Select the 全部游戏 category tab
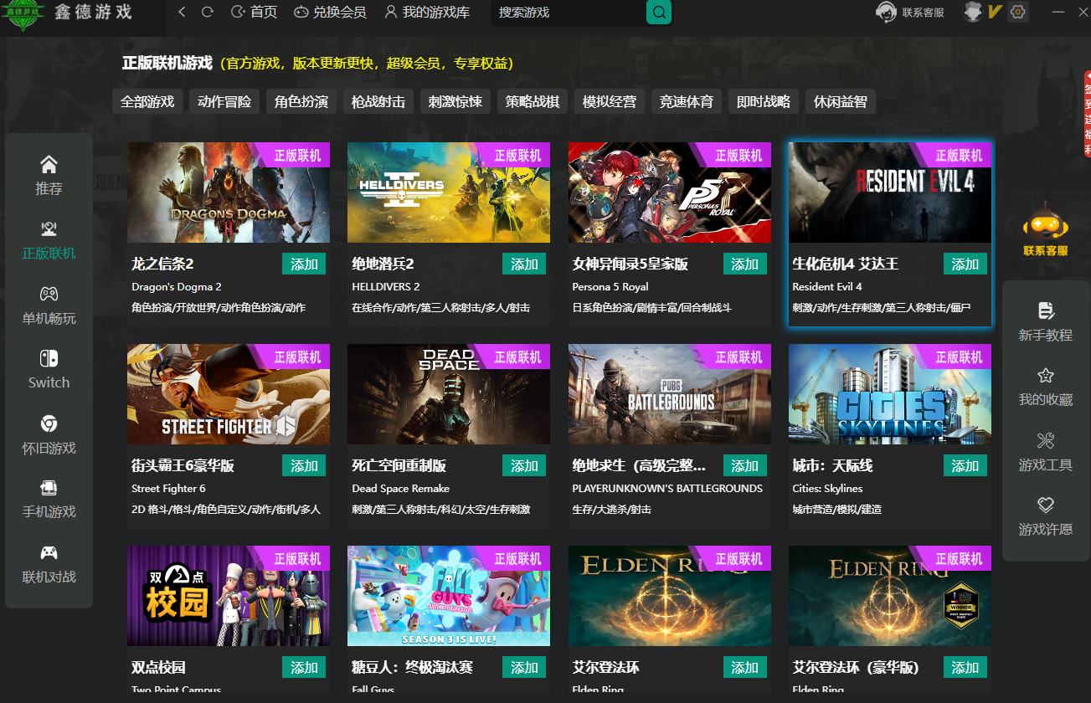 tap(147, 101)
